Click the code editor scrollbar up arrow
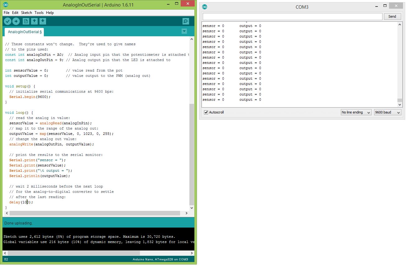 (x=192, y=39)
